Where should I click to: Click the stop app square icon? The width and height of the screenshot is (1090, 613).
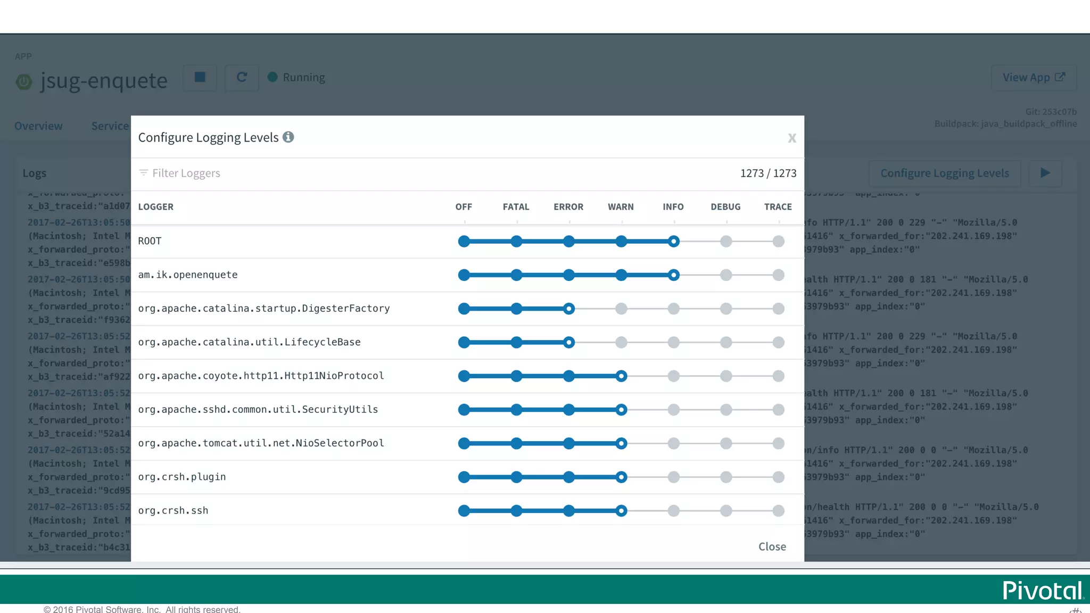click(x=200, y=78)
